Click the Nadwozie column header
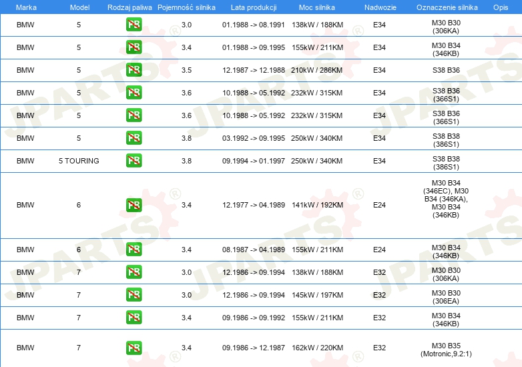Screen dimensions: 522x367 pos(380,7)
